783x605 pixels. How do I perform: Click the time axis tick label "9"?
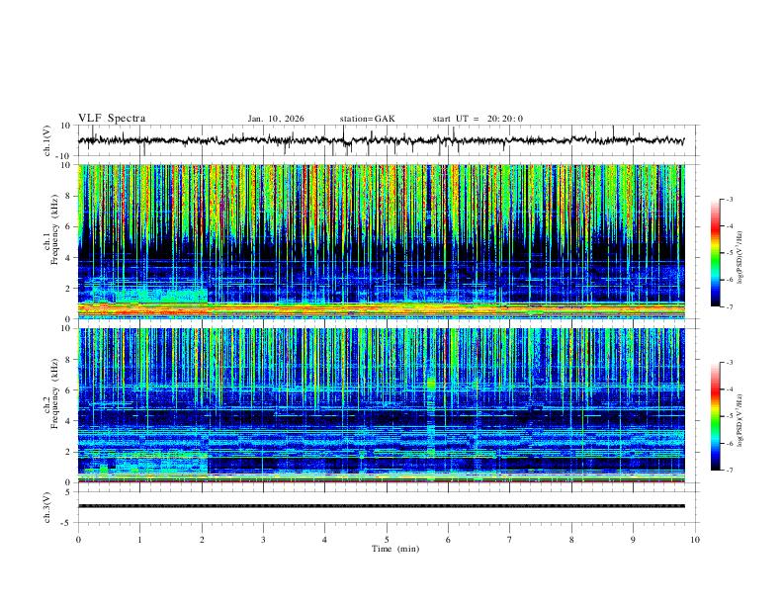coord(633,540)
